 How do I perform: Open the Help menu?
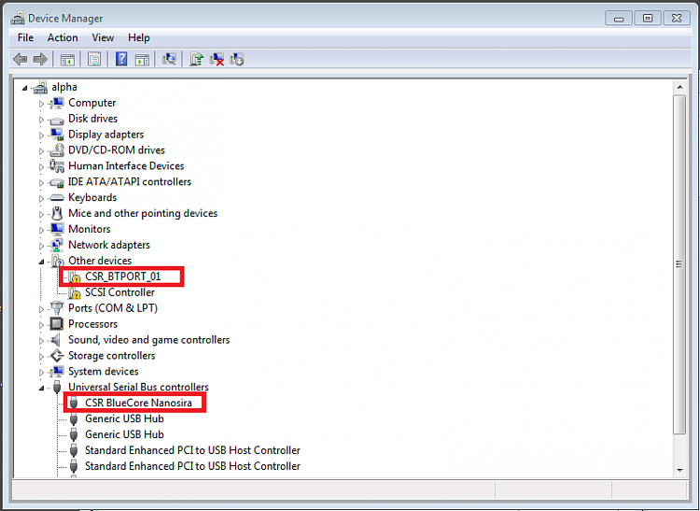(x=139, y=37)
